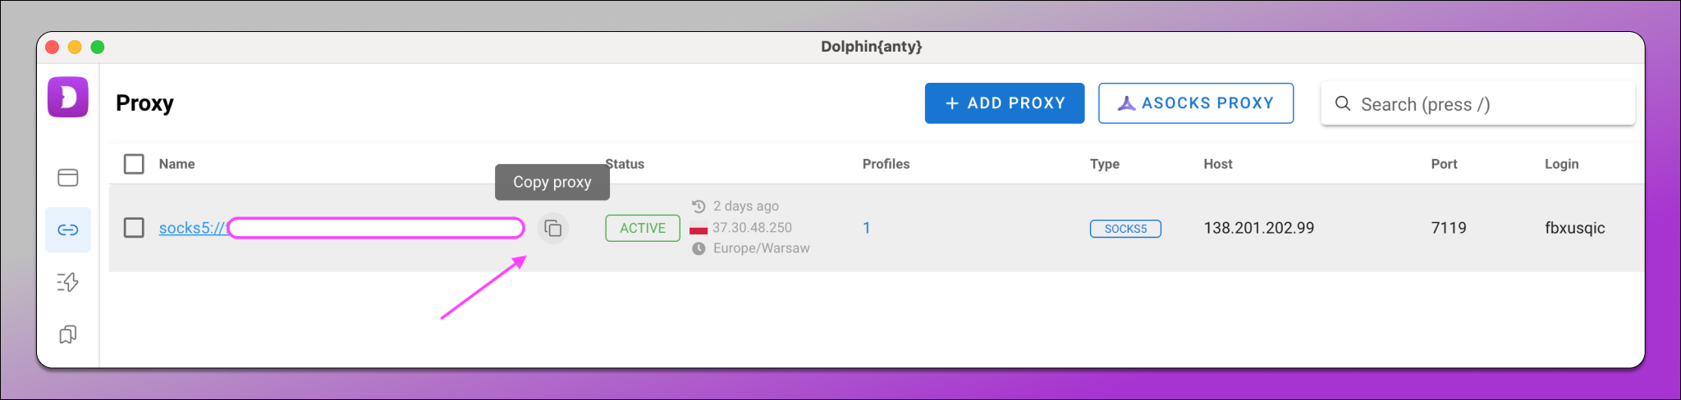The image size is (1681, 400).
Task: Open the profiles count 1 link
Action: pyautogui.click(x=867, y=228)
